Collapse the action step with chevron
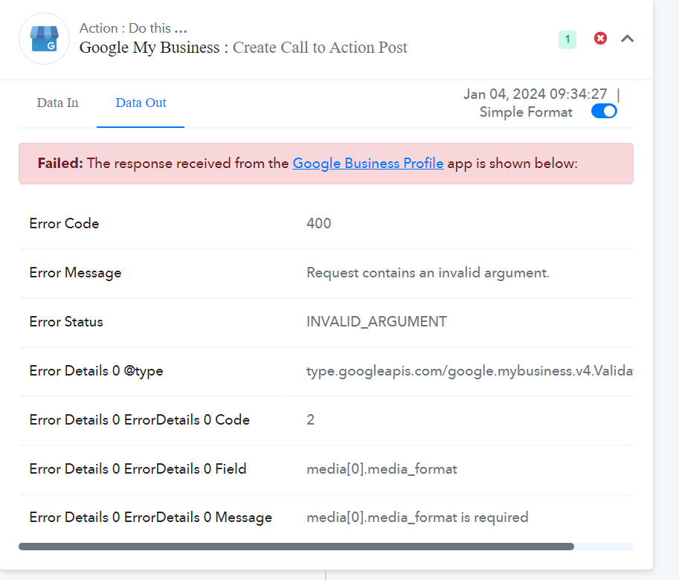Viewport: 679px width, 580px height. pos(627,39)
